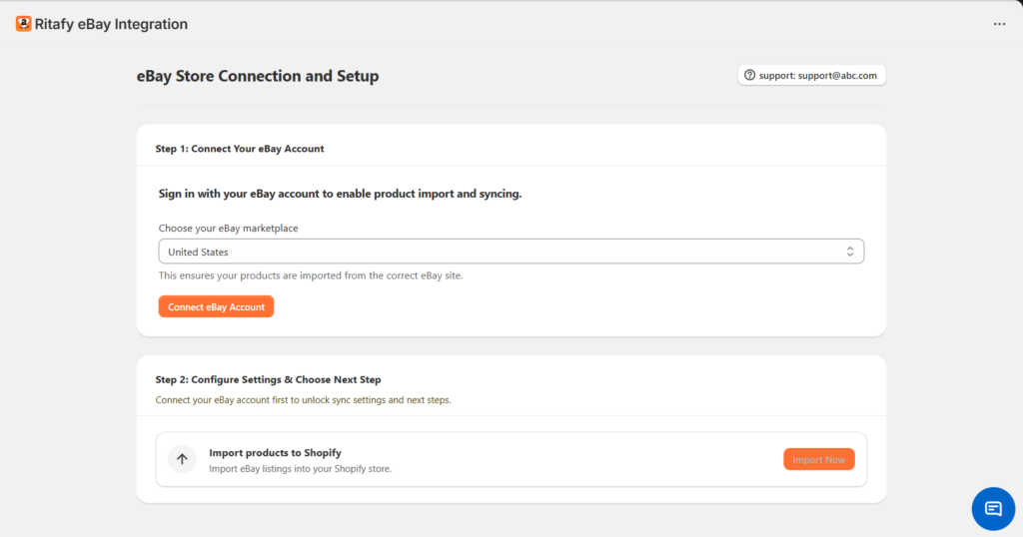The image size is (1023, 537).
Task: Click the Step 2 Configure Settings heading
Action: pos(268,379)
